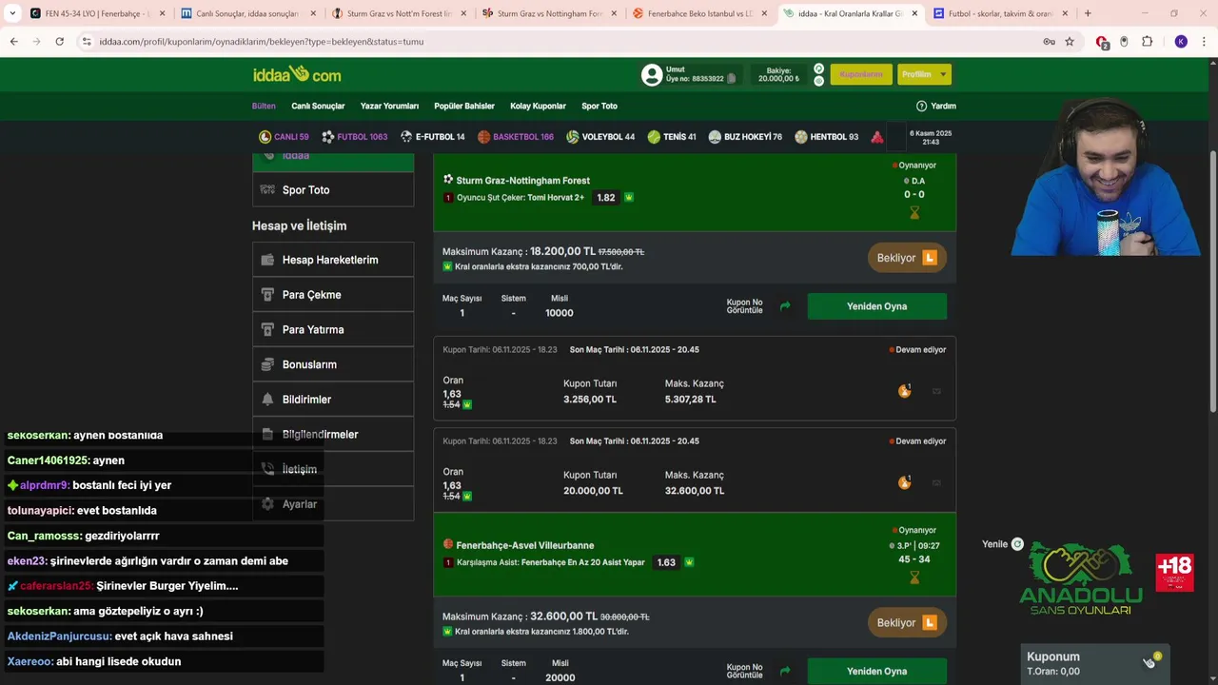
Task: Select the FUTBOL 1063 category
Action: [x=354, y=137]
